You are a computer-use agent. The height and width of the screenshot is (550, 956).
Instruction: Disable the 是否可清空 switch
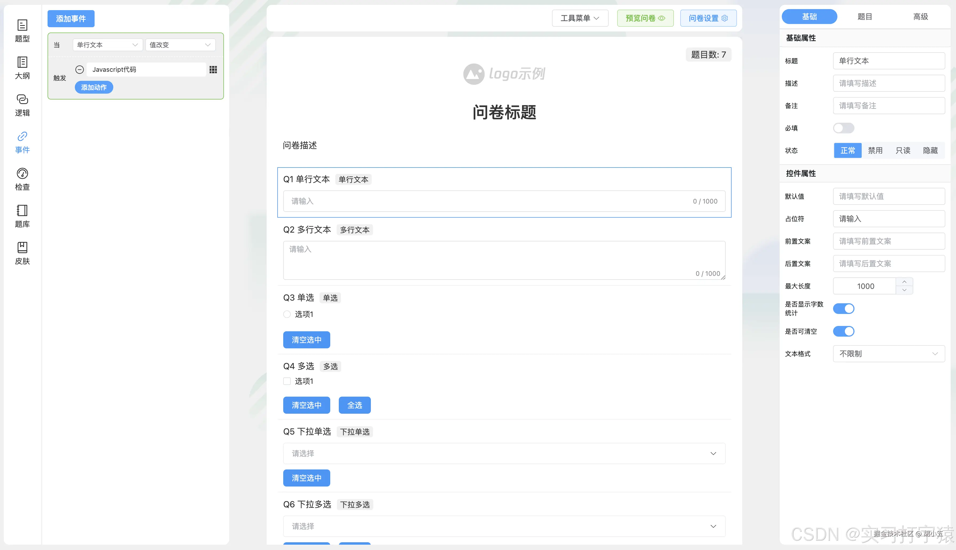coord(844,331)
